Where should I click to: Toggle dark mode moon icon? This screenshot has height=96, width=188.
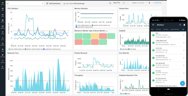150,3
